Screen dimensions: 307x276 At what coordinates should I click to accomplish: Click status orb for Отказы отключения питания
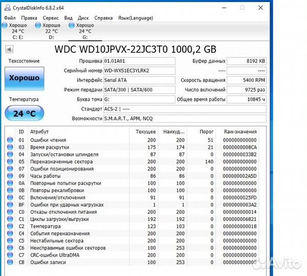coord(10,212)
